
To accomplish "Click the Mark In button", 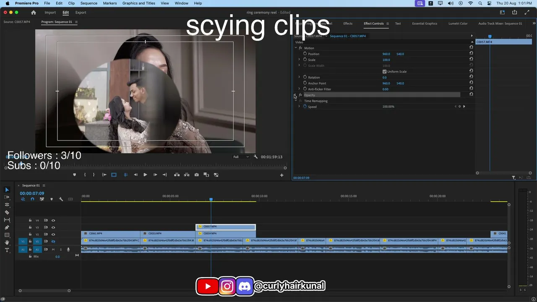I will (x=85, y=175).
